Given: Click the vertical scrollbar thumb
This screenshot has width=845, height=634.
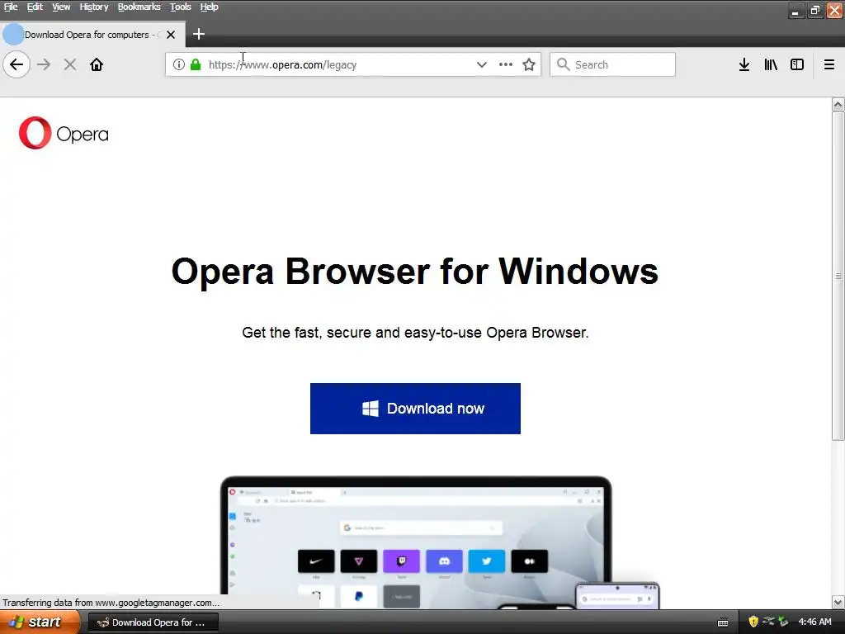Looking at the screenshot, I should click(838, 276).
